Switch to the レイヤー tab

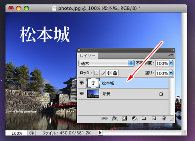pos(87,56)
